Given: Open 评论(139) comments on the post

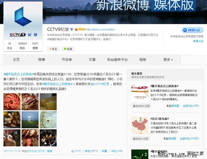Looking at the screenshot, I should coord(117,151).
